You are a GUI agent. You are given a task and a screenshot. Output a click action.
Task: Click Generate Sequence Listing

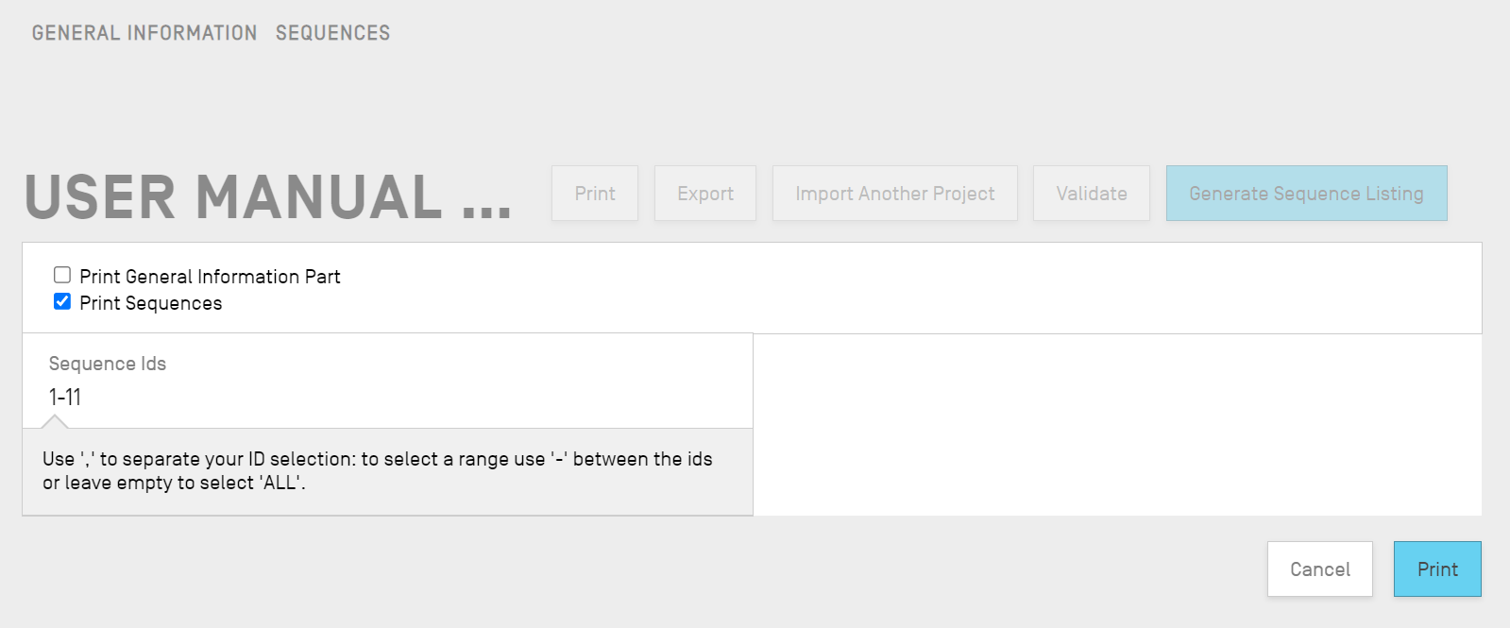point(1306,194)
